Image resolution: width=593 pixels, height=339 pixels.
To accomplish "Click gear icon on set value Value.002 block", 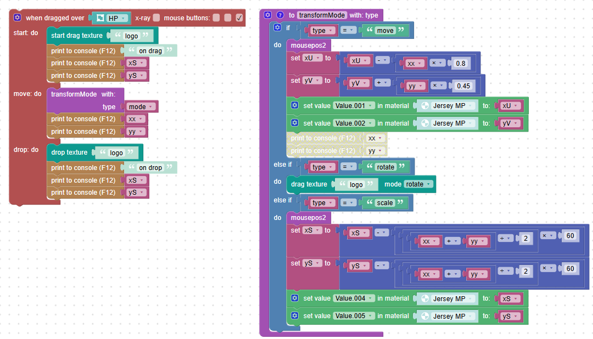I will click(295, 123).
